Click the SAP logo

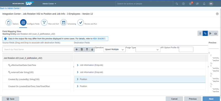pyautogui.click(x=30, y=4)
